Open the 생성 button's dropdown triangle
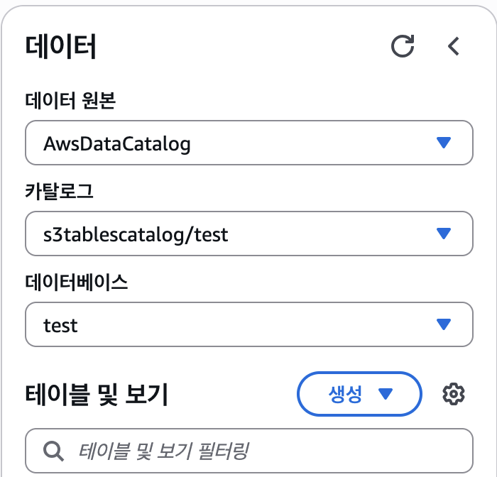The width and height of the screenshot is (497, 477). (x=386, y=394)
